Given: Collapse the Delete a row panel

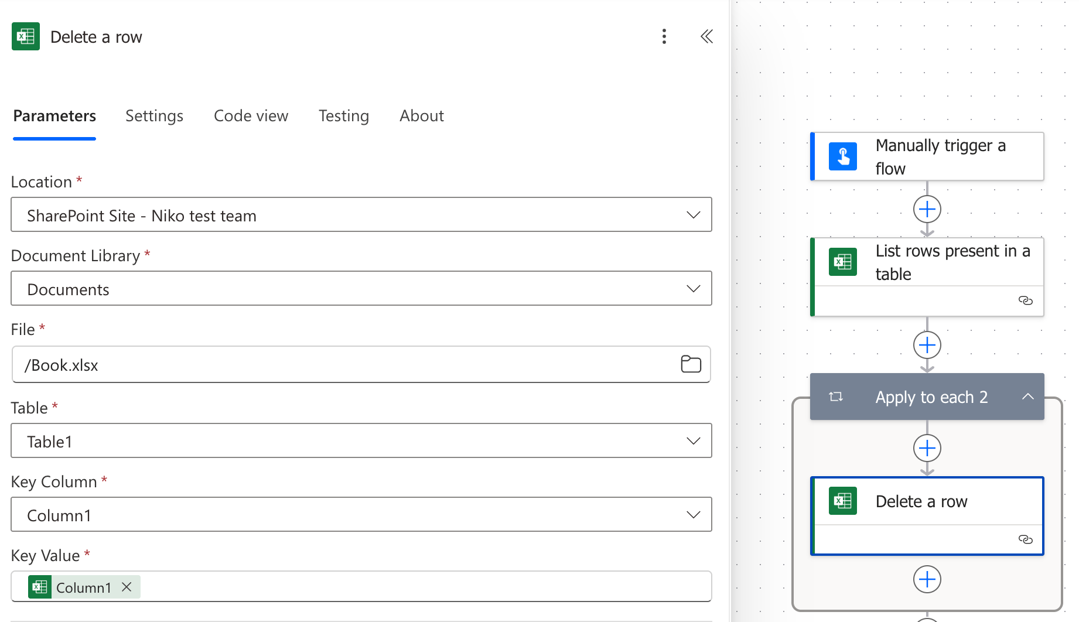Looking at the screenshot, I should coord(707,36).
